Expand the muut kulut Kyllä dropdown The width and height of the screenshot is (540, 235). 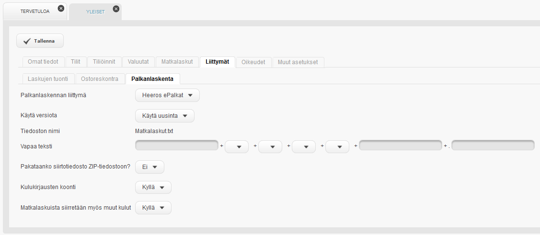click(153, 208)
